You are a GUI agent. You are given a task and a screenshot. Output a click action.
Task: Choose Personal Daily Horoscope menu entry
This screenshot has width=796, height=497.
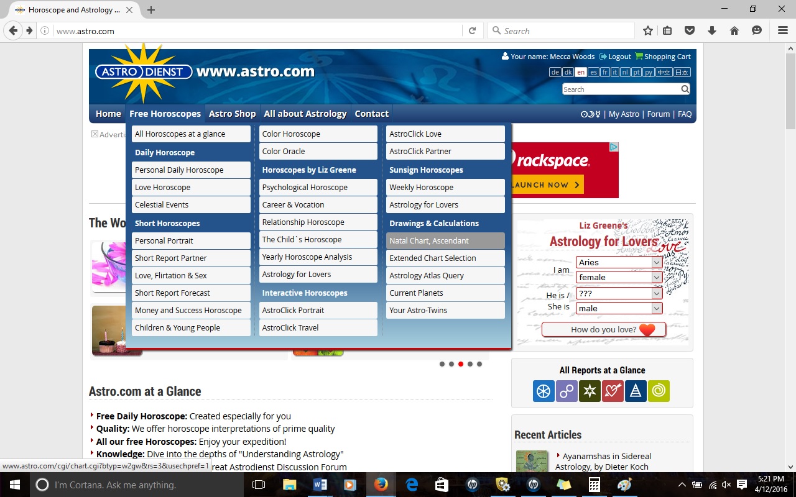191,170
